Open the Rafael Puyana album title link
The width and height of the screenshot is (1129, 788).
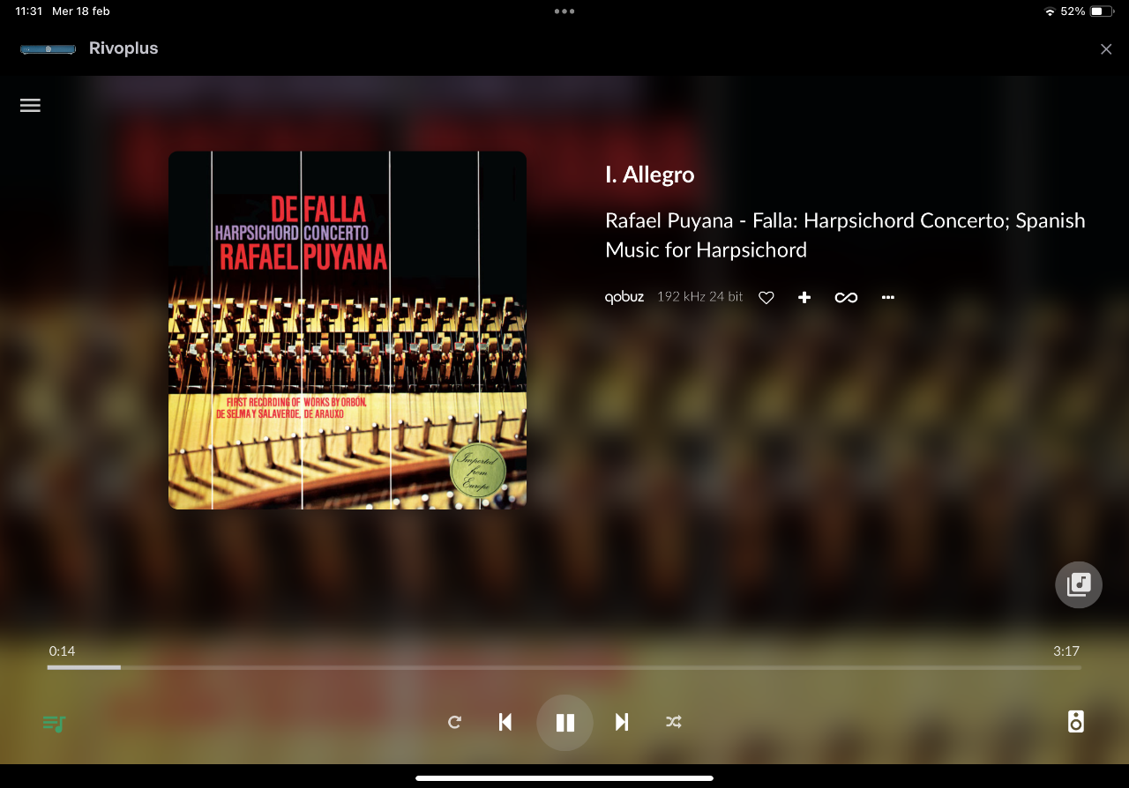click(x=845, y=235)
